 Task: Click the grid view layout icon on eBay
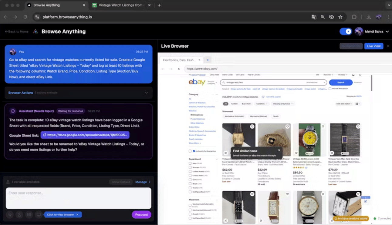coord(358,104)
